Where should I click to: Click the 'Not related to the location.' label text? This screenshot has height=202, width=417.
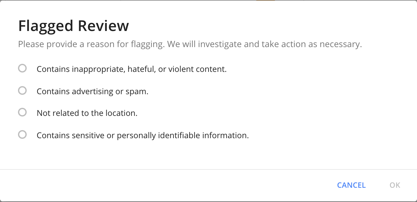87,113
